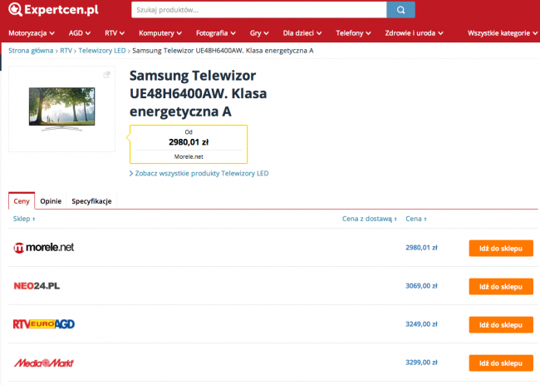Open the RTV navigation dropdown

click(115, 33)
